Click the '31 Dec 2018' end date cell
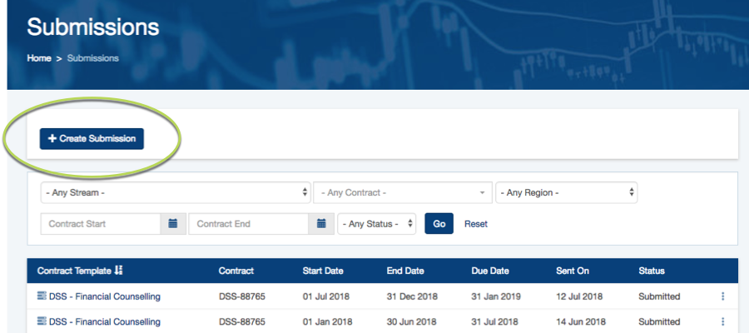Viewport: 749px width, 333px height. pyautogui.click(x=412, y=296)
